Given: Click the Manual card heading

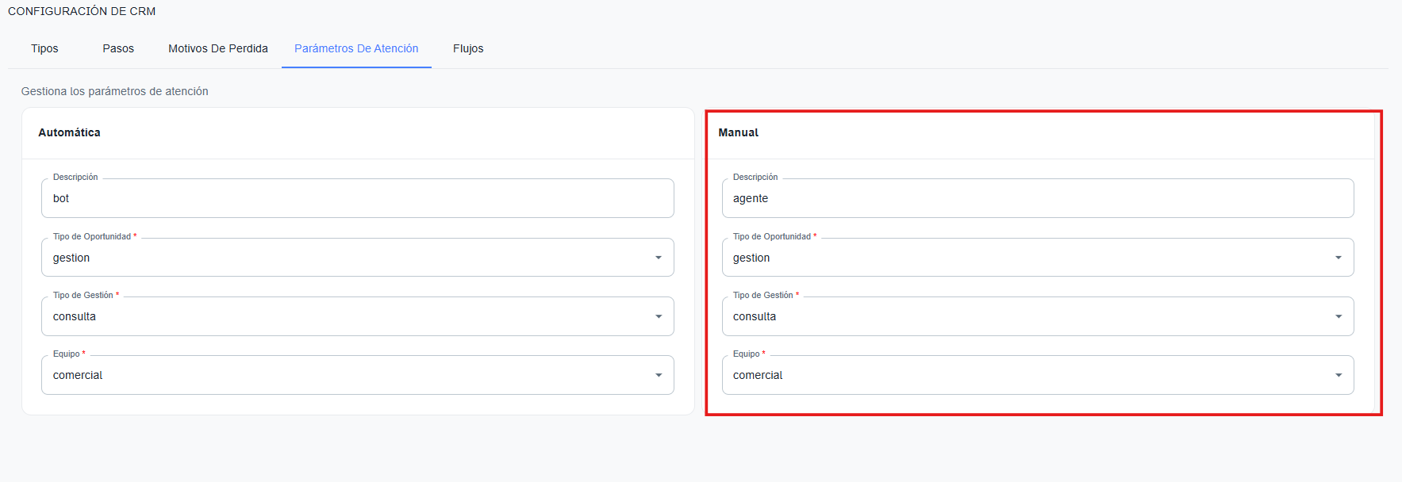Looking at the screenshot, I should pos(738,132).
